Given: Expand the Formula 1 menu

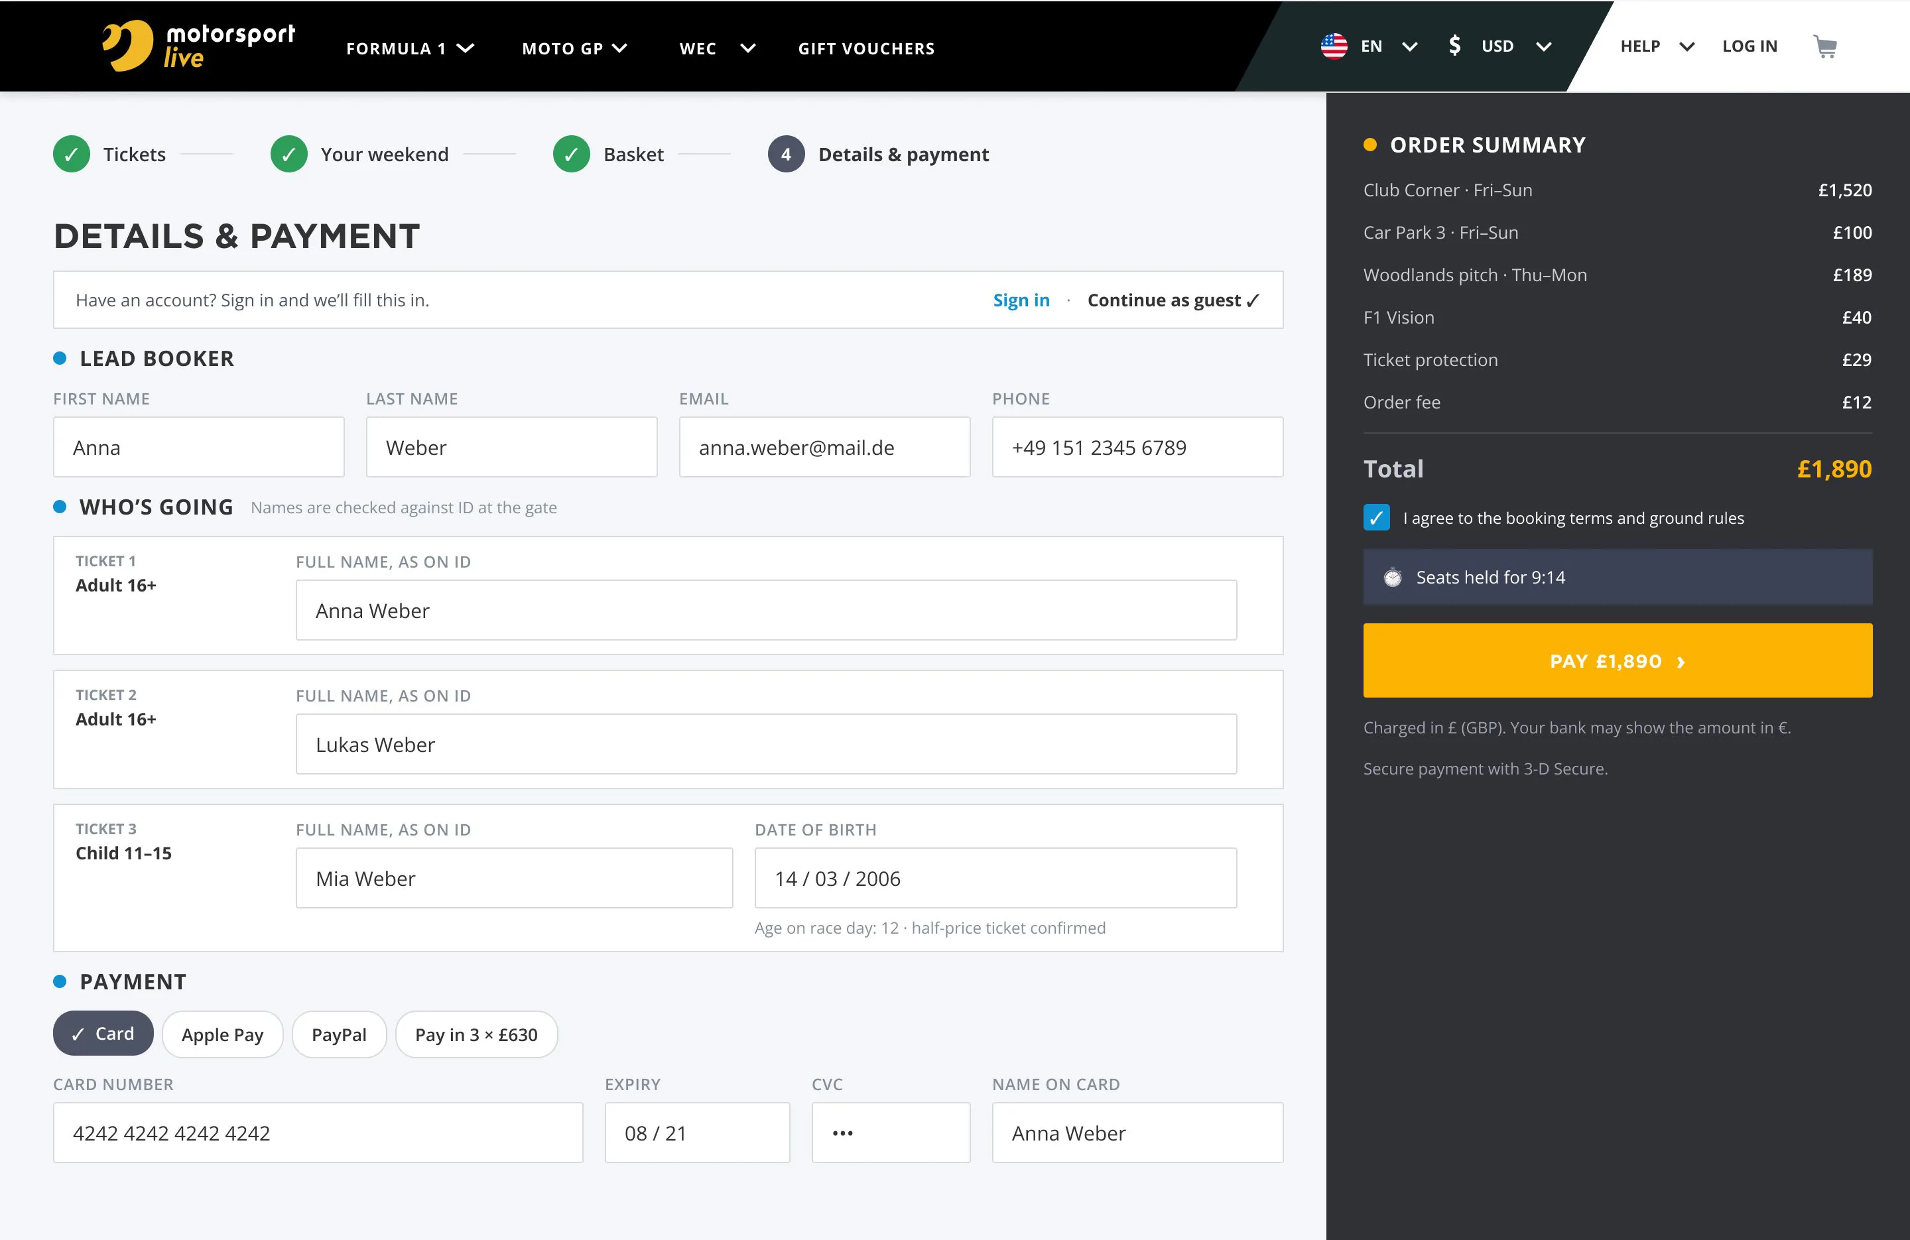Looking at the screenshot, I should [x=410, y=48].
